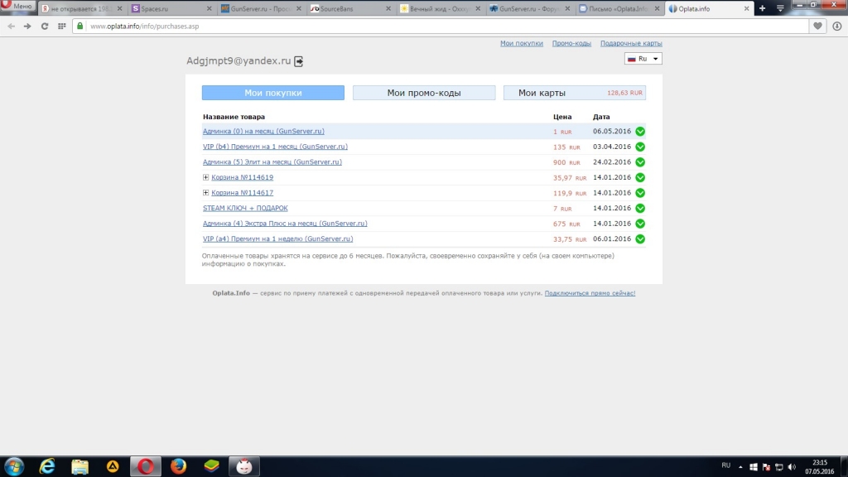Open the SourceBans browser tab

click(348, 8)
